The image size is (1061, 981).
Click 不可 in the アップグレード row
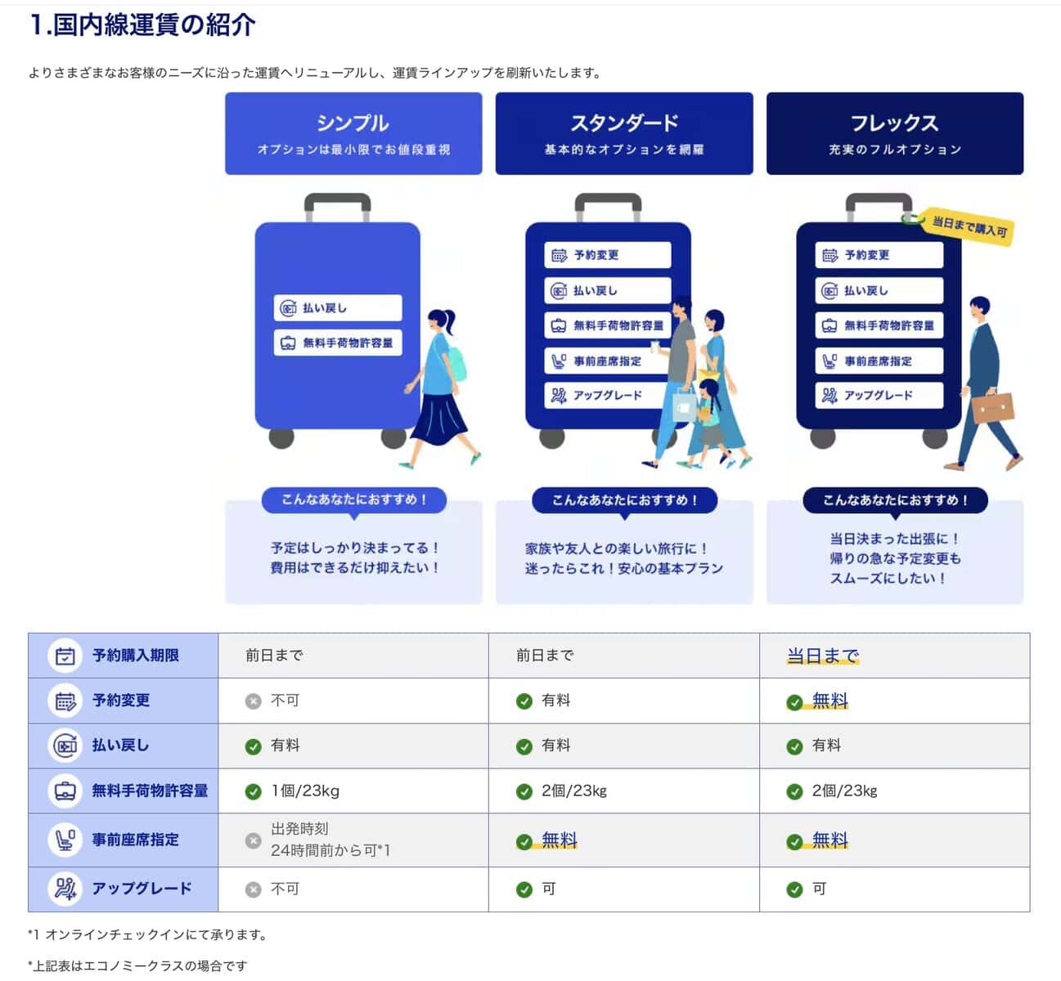pos(285,889)
